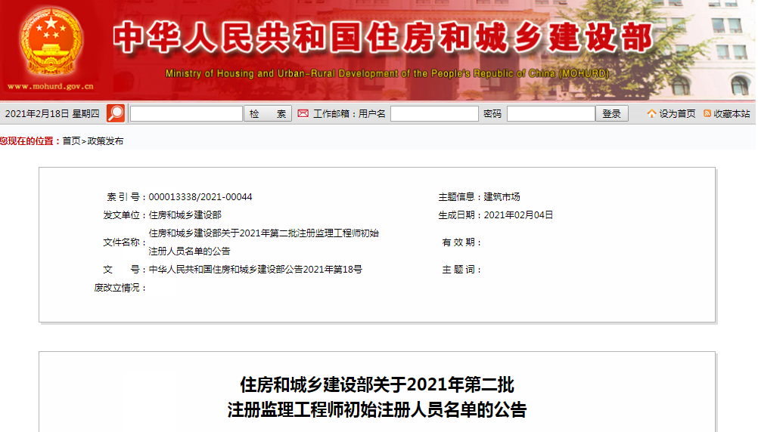This screenshot has width=758, height=432.
Task: Click the bold announcement headline
Action: (377, 397)
